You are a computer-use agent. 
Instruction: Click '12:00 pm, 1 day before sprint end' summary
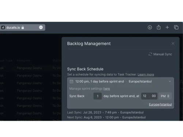[x=100, y=81]
